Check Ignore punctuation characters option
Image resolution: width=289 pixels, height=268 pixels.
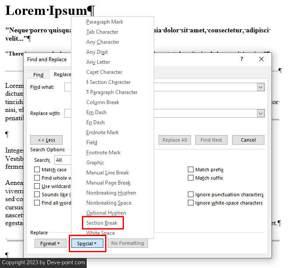pyautogui.click(x=191, y=195)
